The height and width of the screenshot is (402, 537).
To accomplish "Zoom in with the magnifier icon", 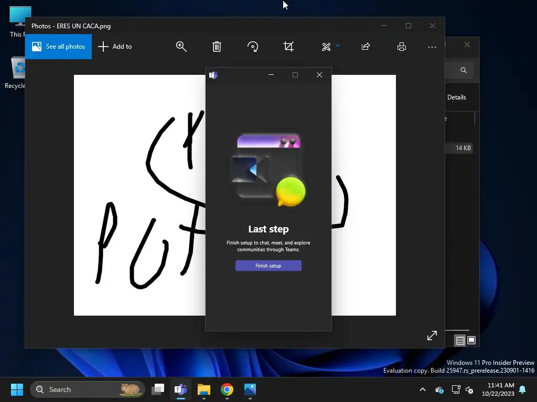I will [181, 47].
